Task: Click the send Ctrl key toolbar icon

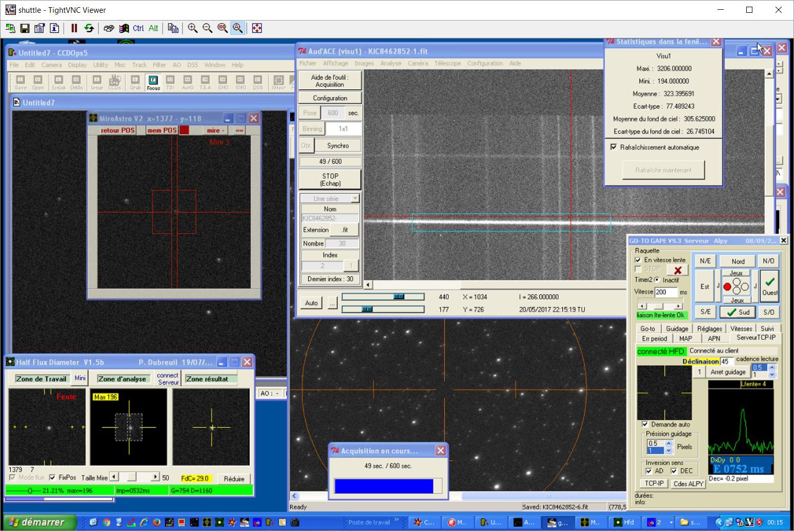Action: (138, 28)
